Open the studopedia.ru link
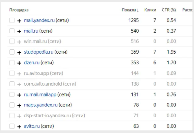 point(39,52)
